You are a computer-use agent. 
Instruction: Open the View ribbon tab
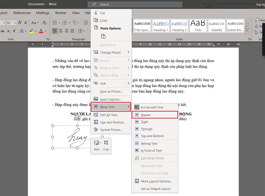[76, 13]
